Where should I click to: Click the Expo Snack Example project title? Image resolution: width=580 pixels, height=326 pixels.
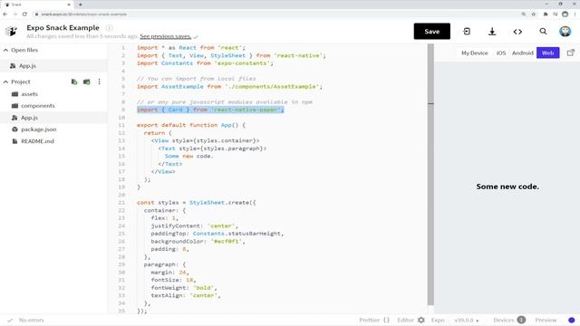point(63,28)
